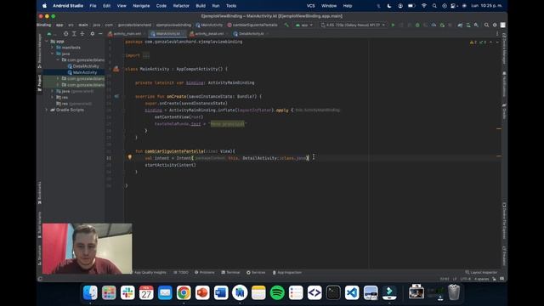Open IDE settings gear in top toolbar
The image size is (544, 306).
click(x=495, y=25)
